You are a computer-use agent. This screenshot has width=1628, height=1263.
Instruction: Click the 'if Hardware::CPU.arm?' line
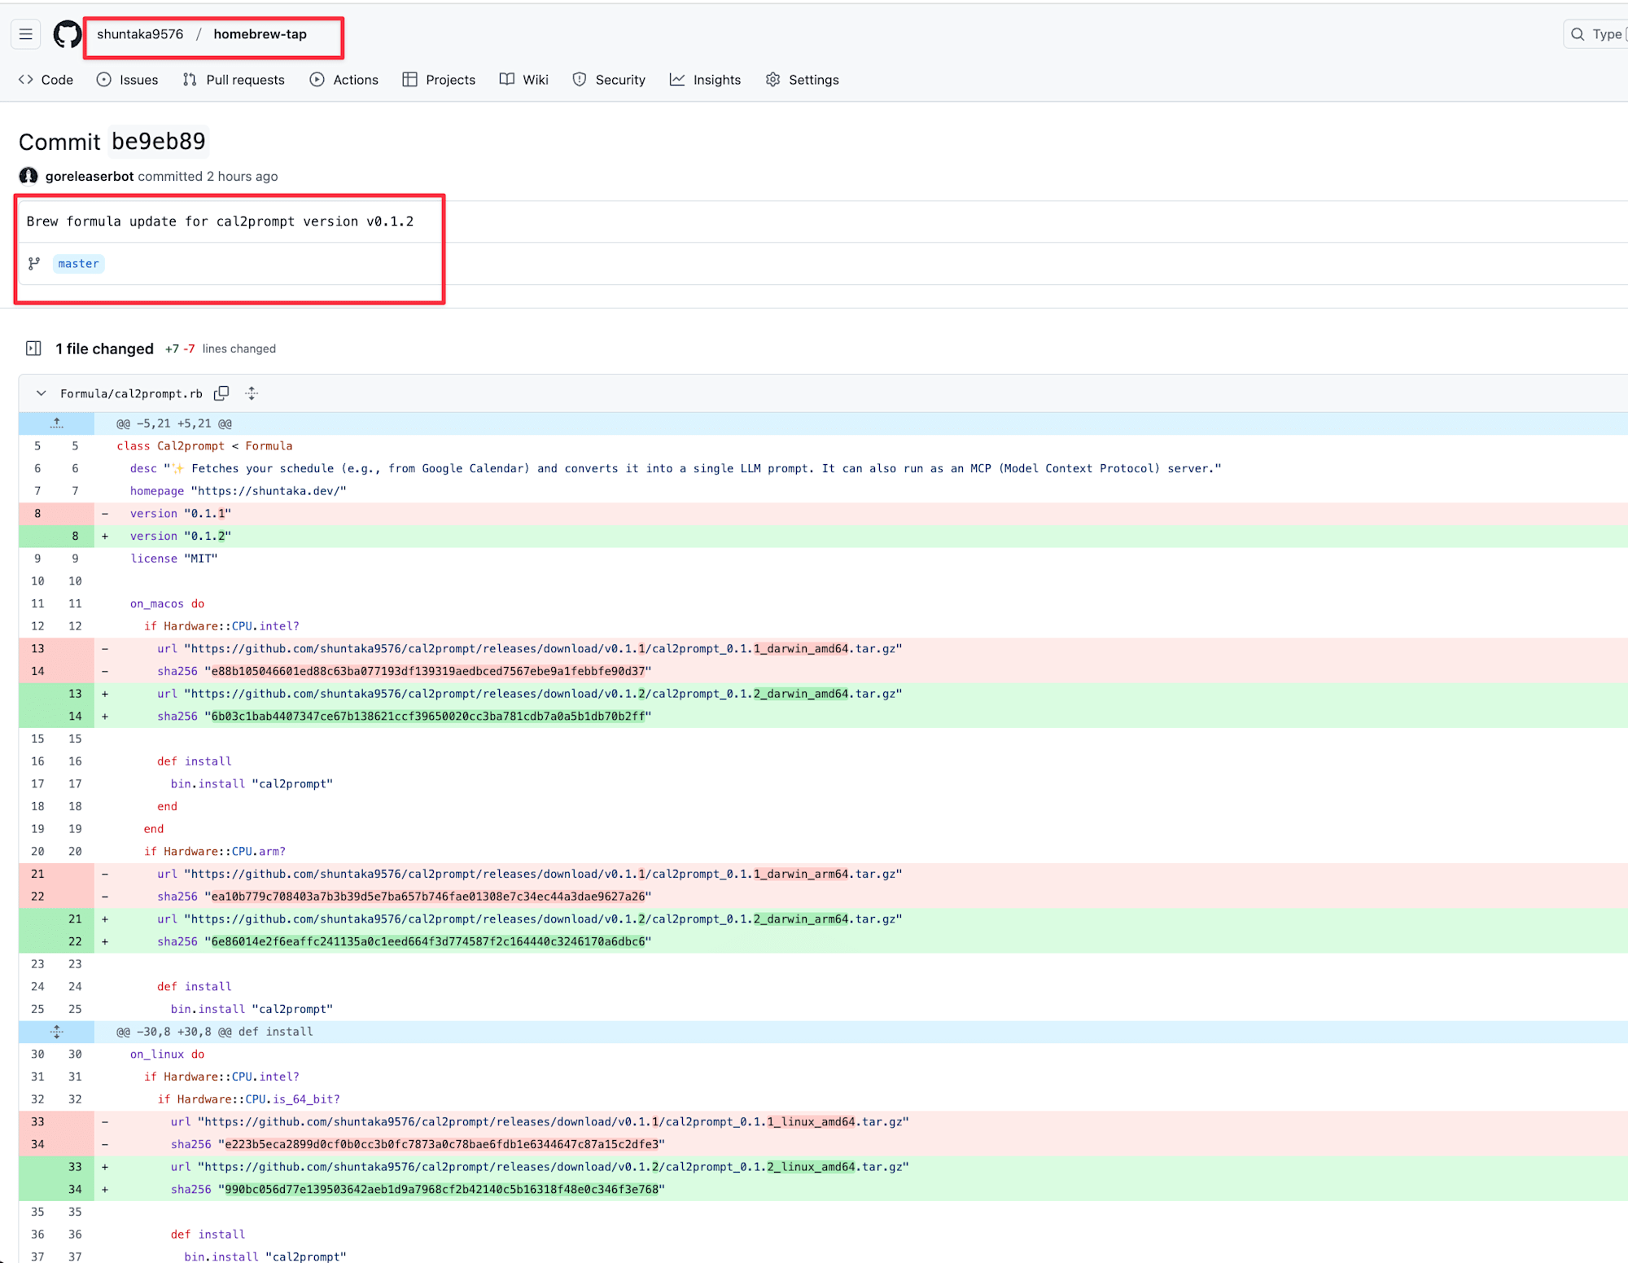tap(823, 852)
